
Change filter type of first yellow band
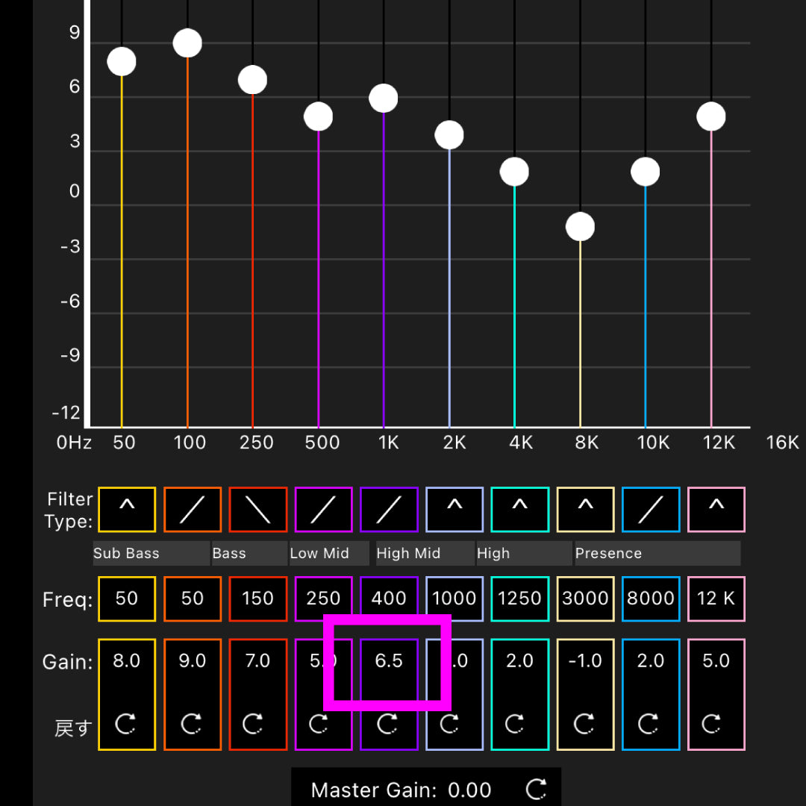coord(127,510)
